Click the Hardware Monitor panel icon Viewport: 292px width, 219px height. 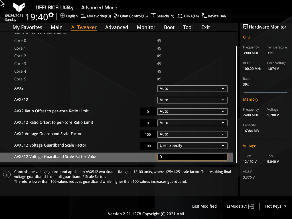pyautogui.click(x=246, y=27)
